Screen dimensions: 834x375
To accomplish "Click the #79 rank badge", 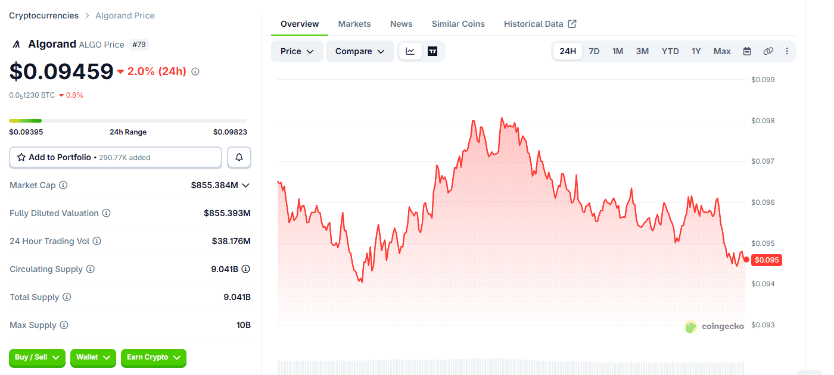I will (x=139, y=44).
